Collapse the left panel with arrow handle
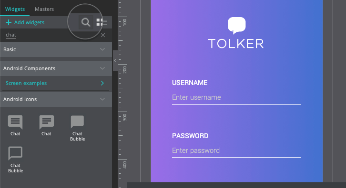This screenshot has width=346, height=188. coord(115,60)
